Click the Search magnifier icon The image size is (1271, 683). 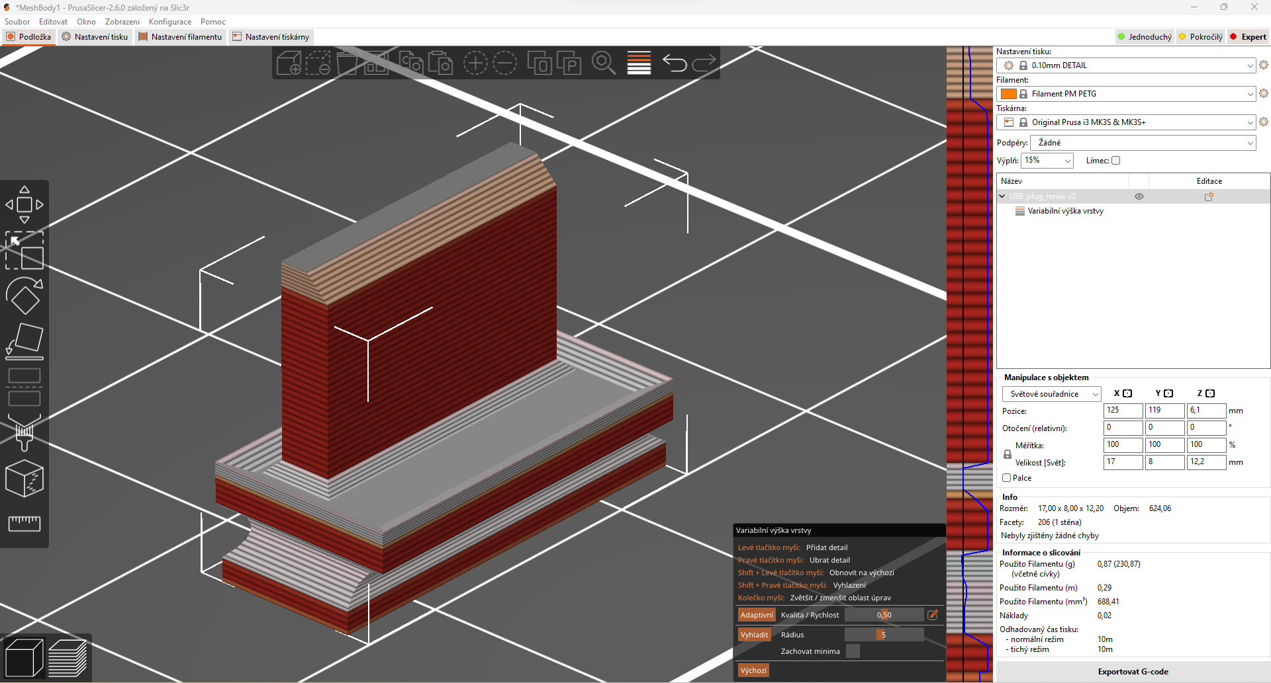(x=604, y=63)
